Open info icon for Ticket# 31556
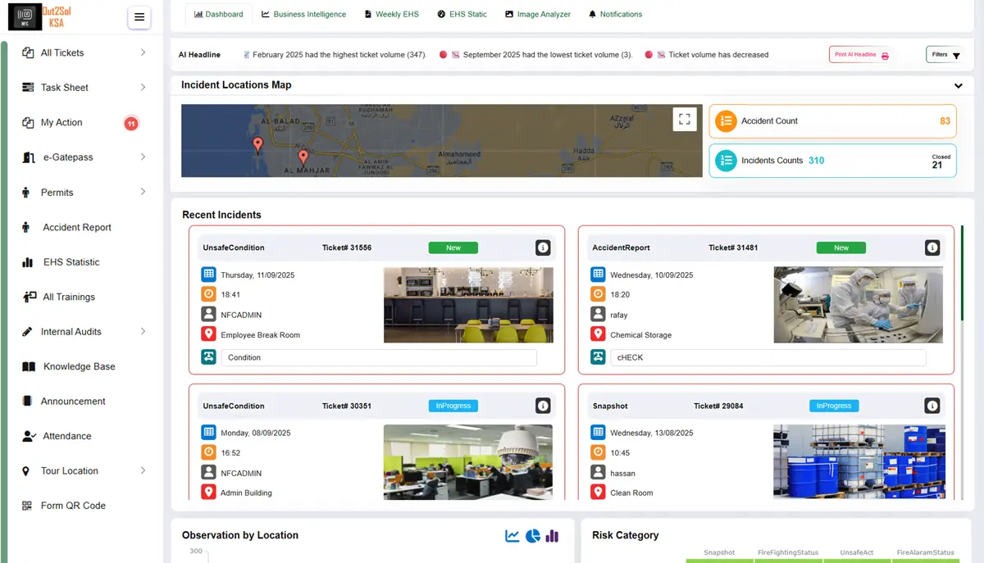The height and width of the screenshot is (563, 984). pyautogui.click(x=542, y=247)
